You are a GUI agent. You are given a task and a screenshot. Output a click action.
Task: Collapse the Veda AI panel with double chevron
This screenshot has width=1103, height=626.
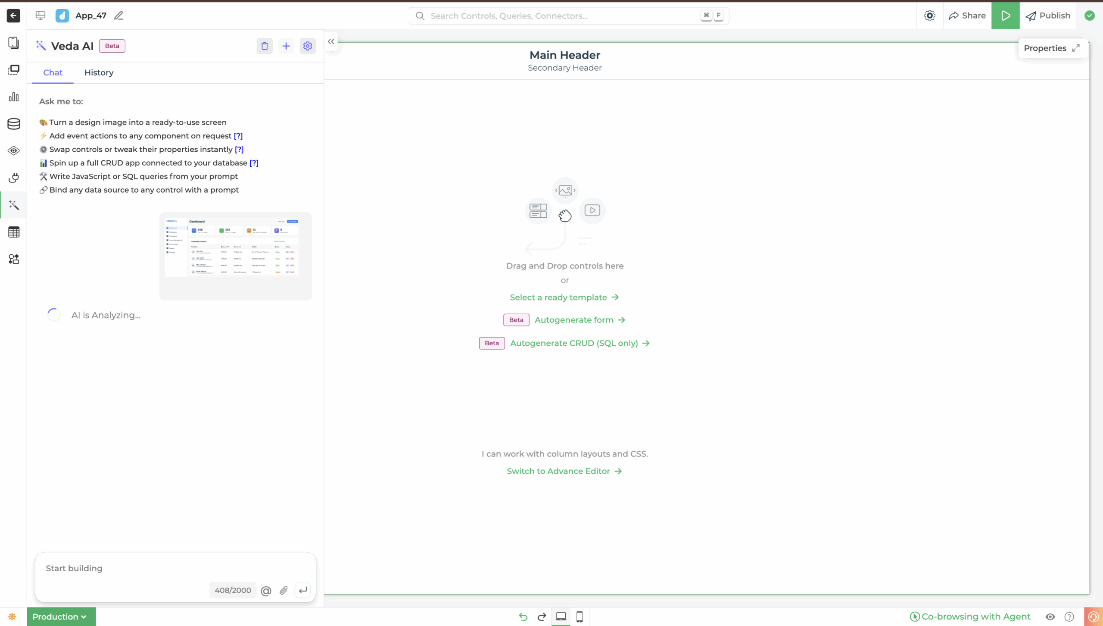[x=331, y=41]
